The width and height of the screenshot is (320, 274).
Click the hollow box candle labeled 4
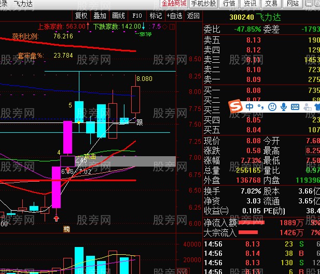[x=67, y=161]
